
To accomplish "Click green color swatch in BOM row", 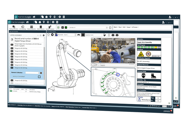I will pos(11,91).
